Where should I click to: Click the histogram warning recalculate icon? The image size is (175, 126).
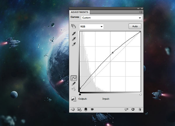click(x=74, y=99)
